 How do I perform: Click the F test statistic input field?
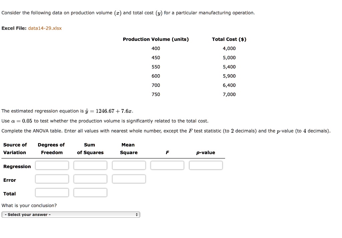pos(167,165)
